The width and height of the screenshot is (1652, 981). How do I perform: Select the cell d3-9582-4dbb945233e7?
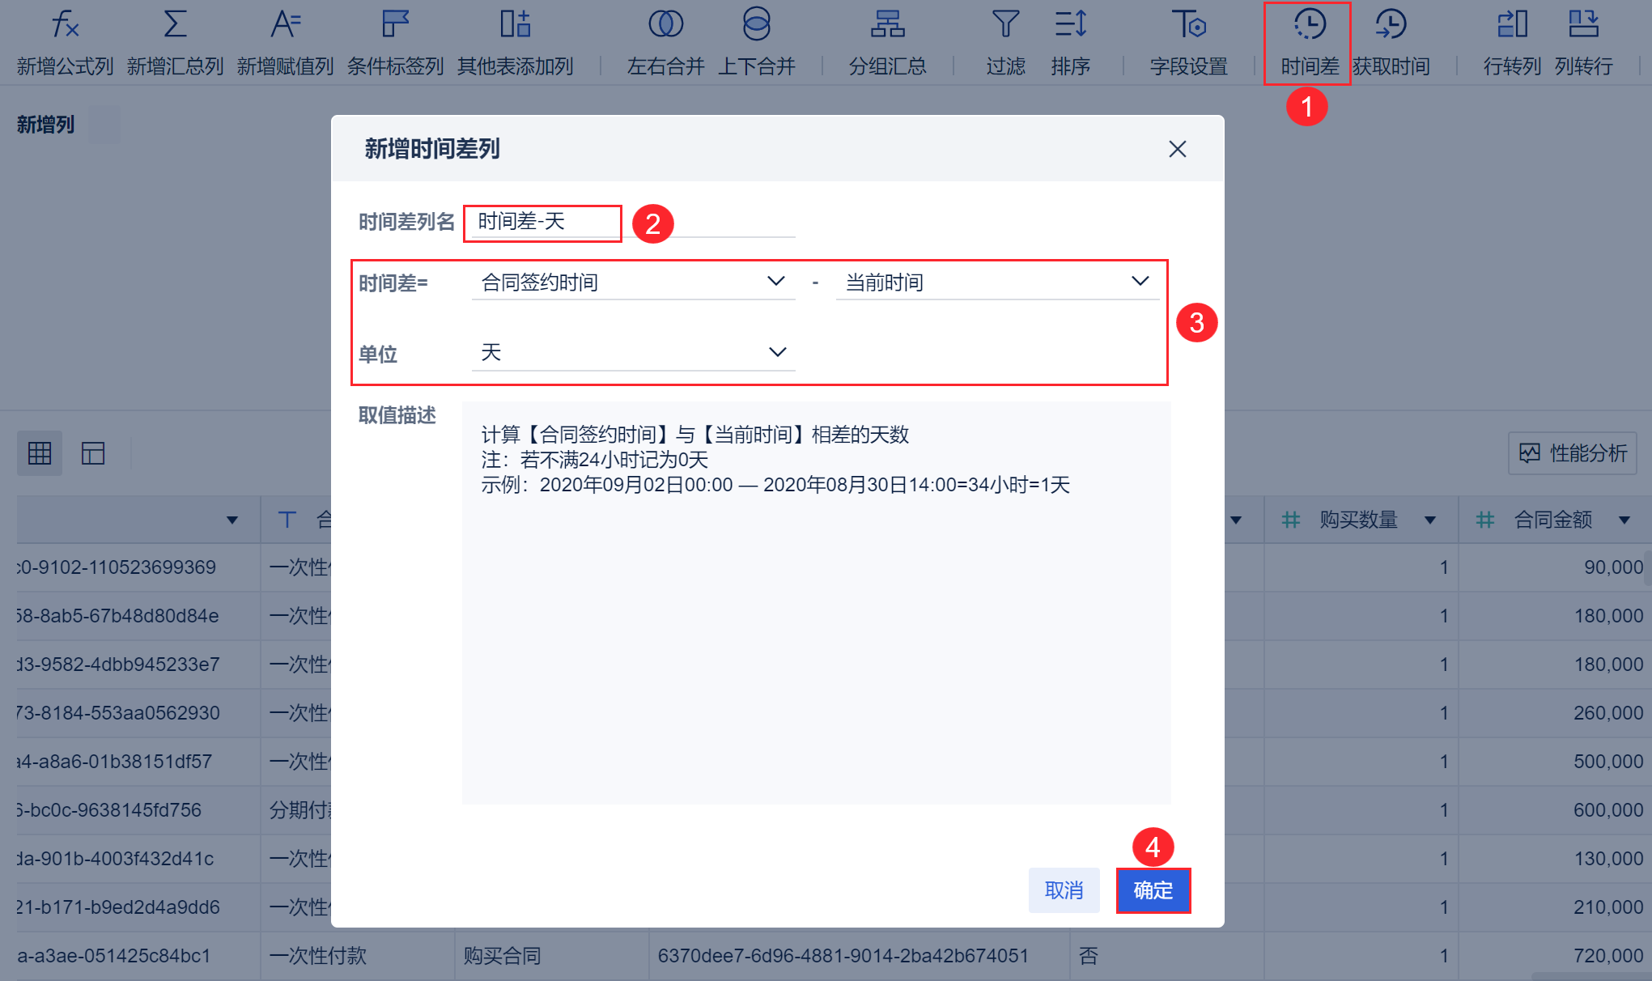[x=138, y=665]
